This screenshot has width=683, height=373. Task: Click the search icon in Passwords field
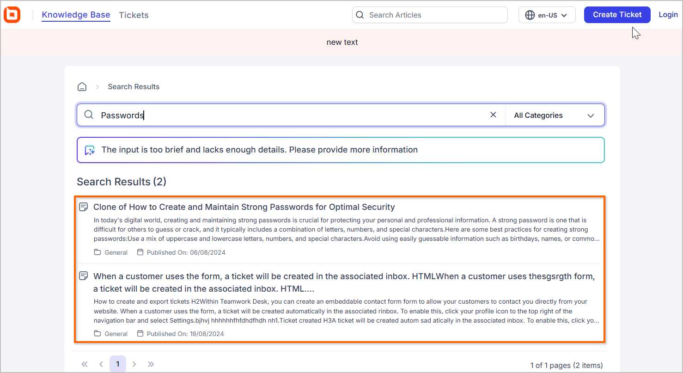(89, 115)
